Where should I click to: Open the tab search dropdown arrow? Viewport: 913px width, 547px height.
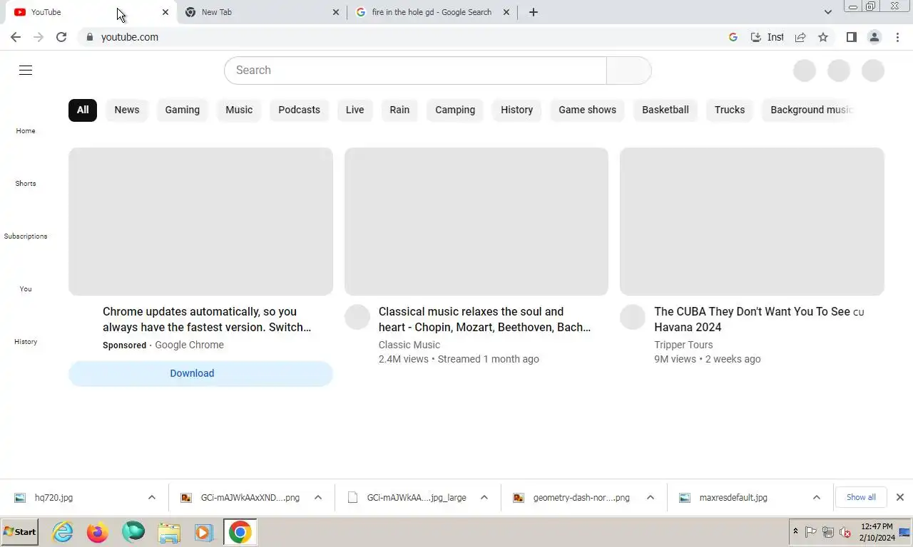[x=827, y=12]
